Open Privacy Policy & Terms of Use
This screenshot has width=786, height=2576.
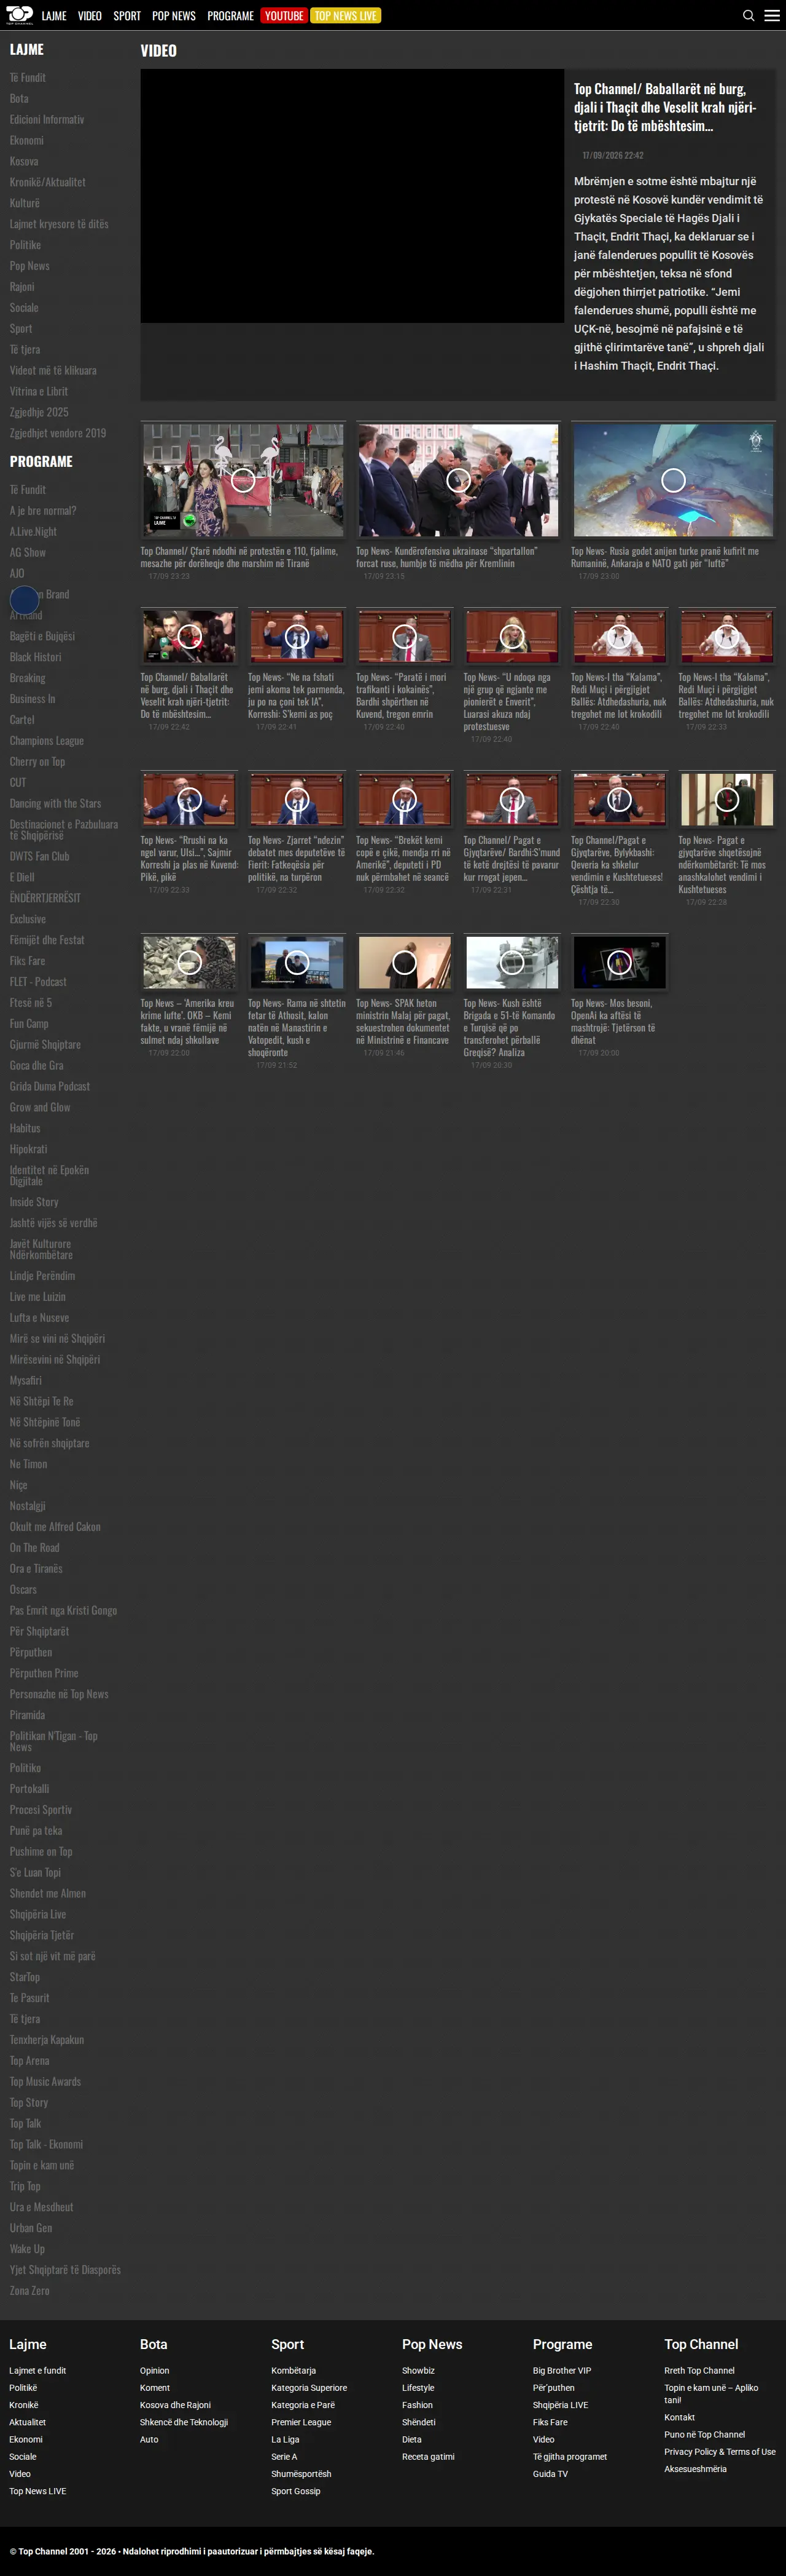click(x=720, y=2451)
